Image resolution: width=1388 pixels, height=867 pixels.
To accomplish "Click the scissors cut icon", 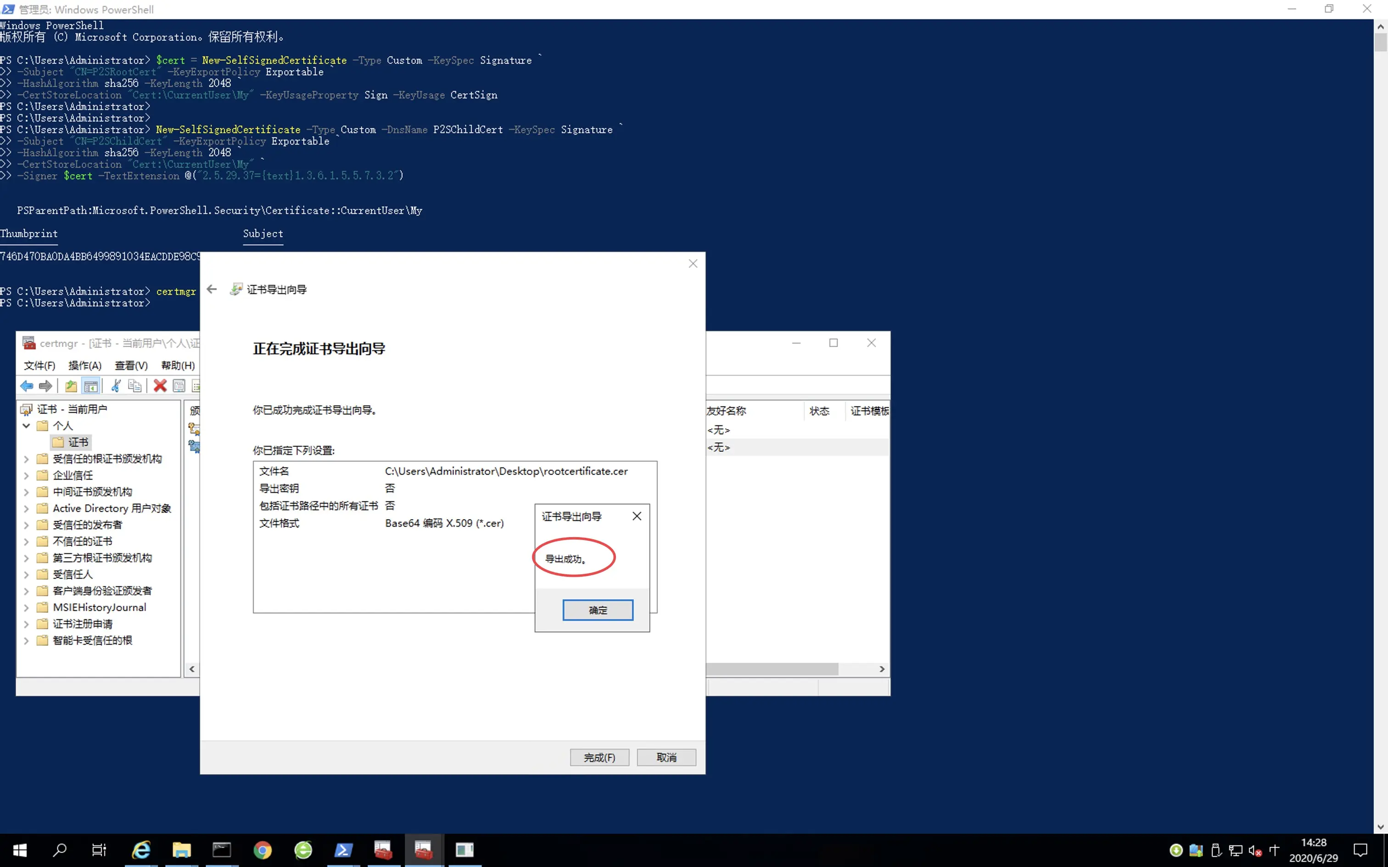I will pyautogui.click(x=116, y=386).
